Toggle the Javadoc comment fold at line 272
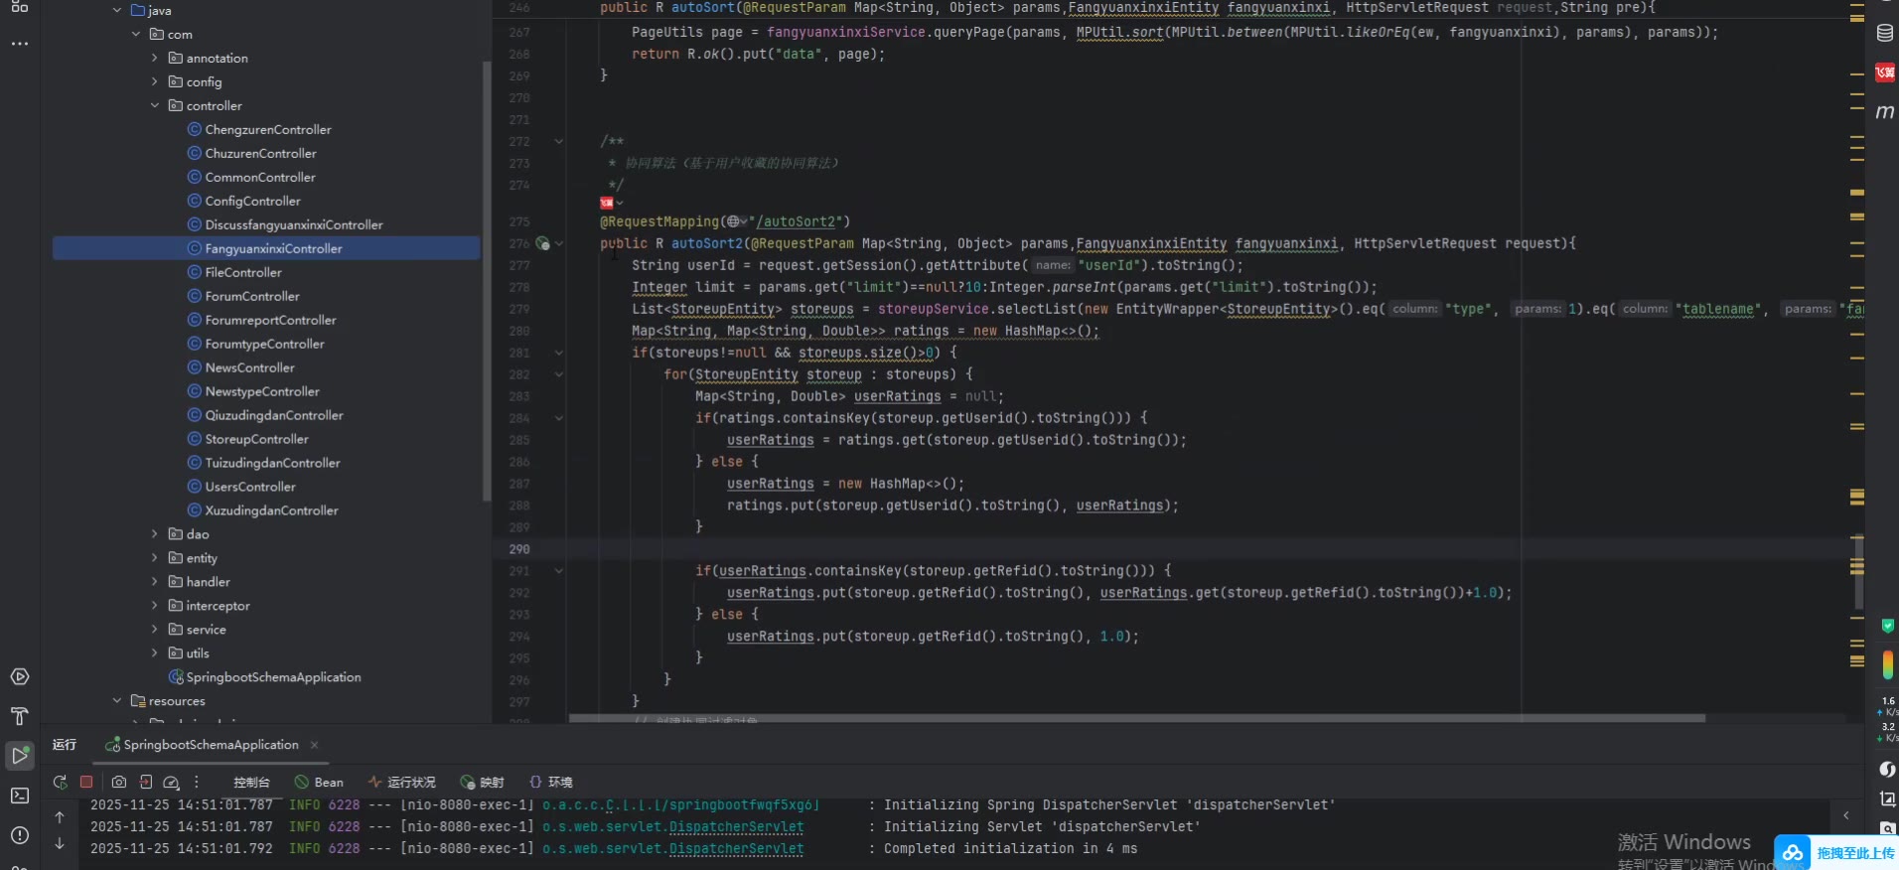This screenshot has height=870, width=1899. tap(559, 142)
